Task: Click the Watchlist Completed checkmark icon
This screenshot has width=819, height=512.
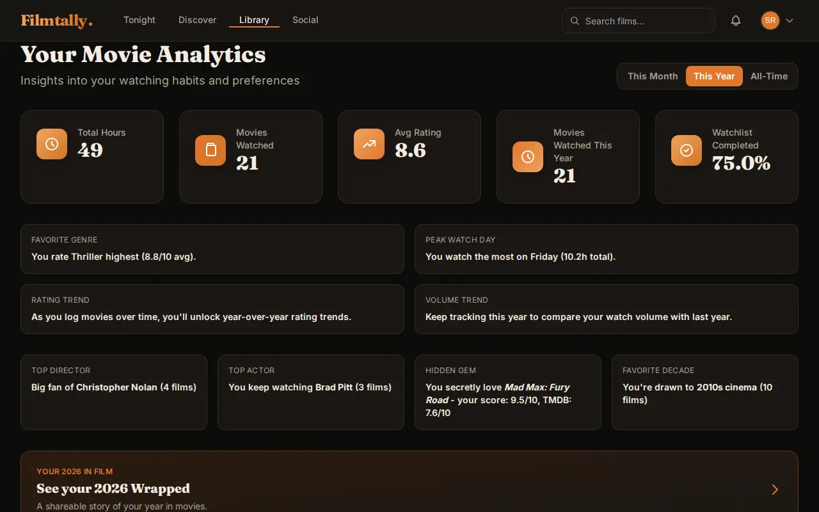Action: [687, 150]
